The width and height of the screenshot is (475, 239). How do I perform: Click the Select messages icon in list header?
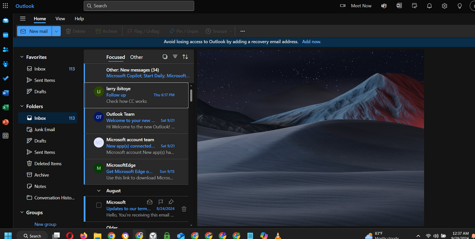click(x=165, y=57)
